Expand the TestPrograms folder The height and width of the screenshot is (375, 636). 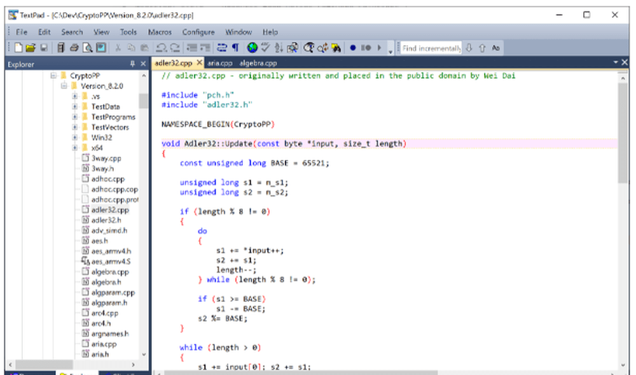click(x=74, y=117)
